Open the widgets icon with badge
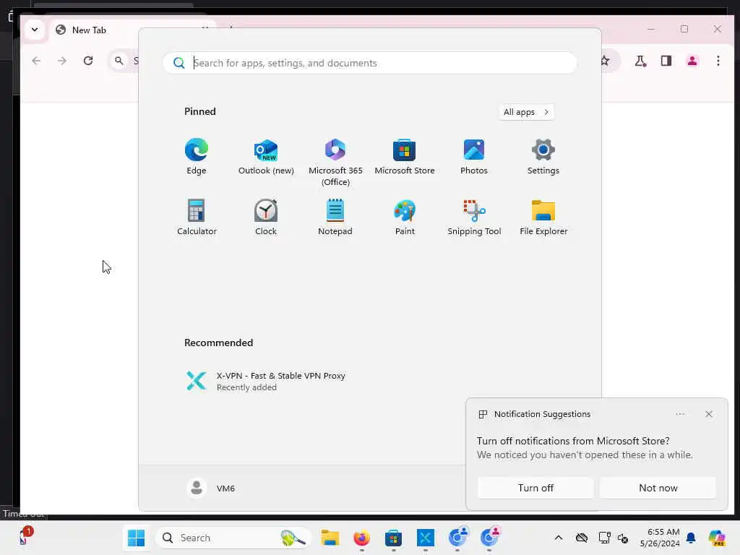The height and width of the screenshot is (555, 740). tap(24, 537)
